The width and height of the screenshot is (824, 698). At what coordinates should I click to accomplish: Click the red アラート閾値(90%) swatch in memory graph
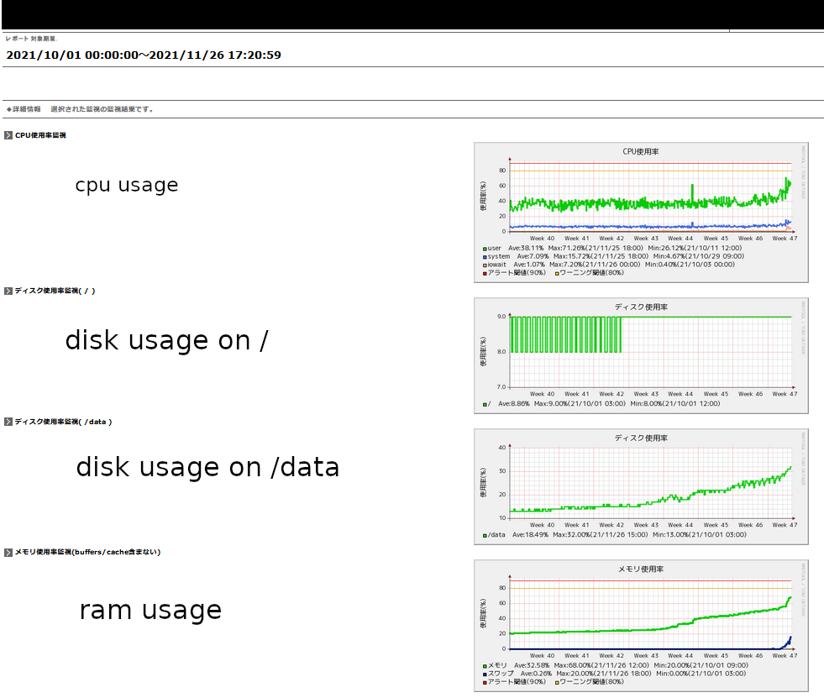485,682
